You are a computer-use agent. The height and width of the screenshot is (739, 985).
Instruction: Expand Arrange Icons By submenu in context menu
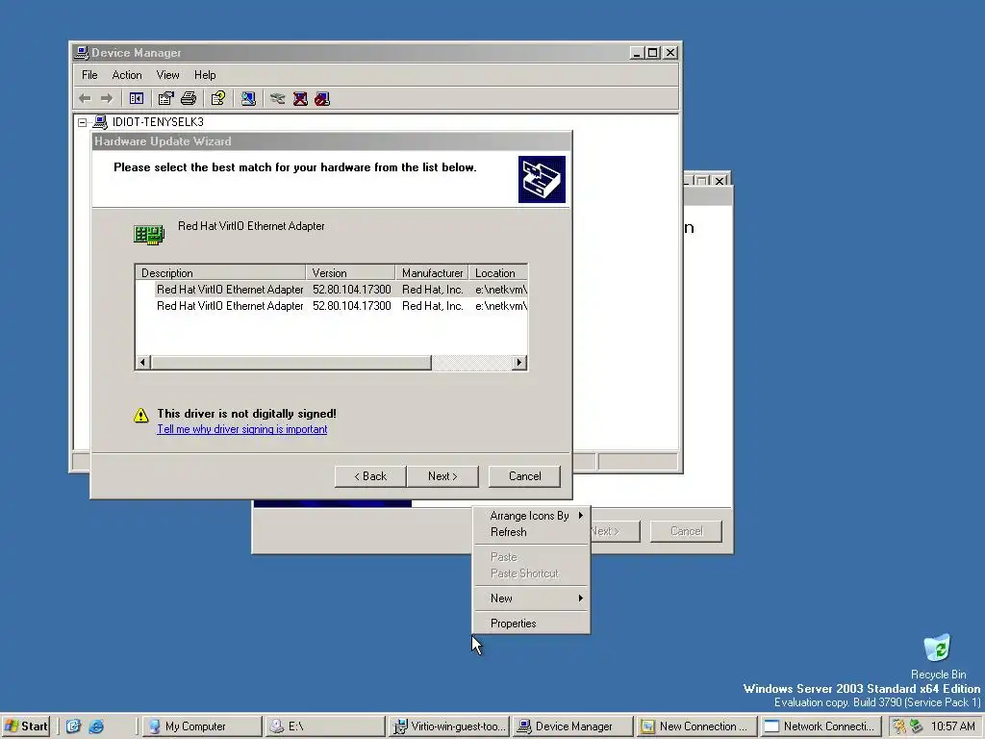pos(531,516)
